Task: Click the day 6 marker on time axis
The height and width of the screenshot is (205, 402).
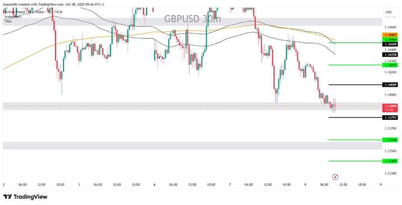Action: tap(154, 185)
